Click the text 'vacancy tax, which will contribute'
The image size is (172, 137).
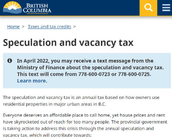coord(47,135)
